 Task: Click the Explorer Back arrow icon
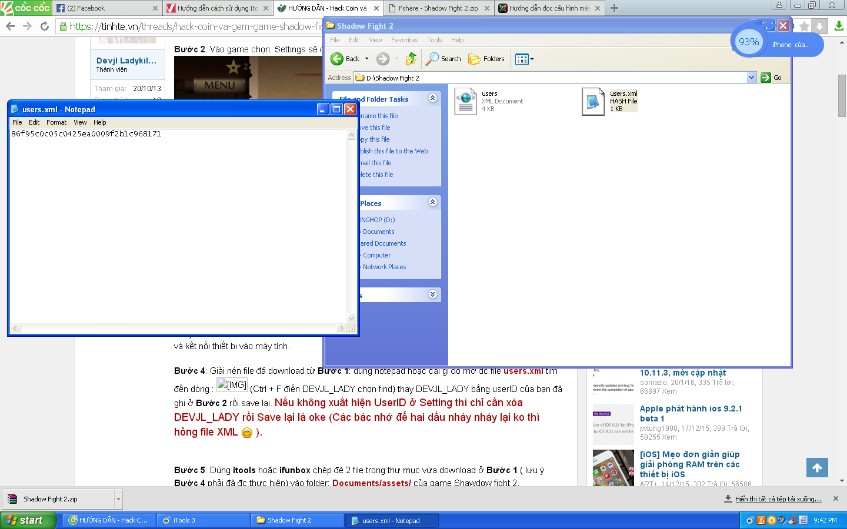click(x=337, y=59)
